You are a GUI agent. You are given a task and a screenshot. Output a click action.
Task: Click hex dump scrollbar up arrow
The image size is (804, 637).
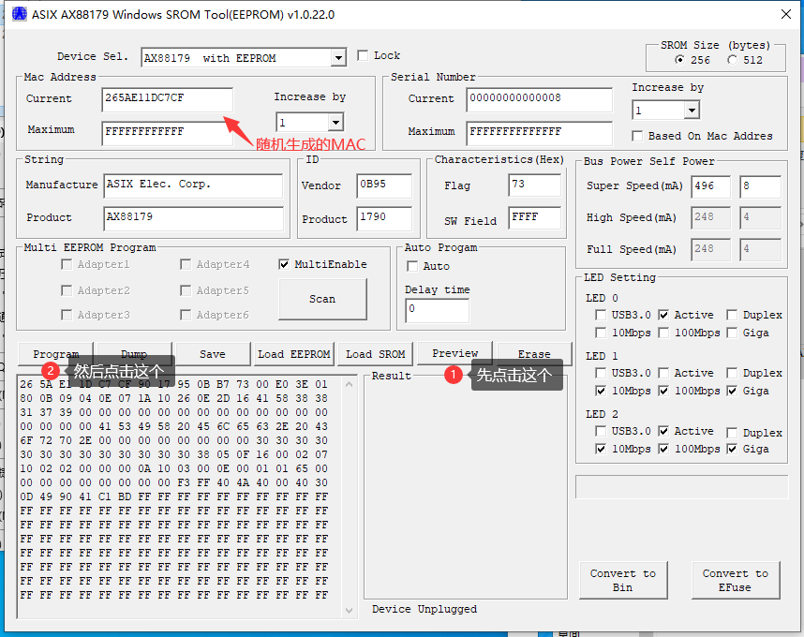tap(350, 384)
